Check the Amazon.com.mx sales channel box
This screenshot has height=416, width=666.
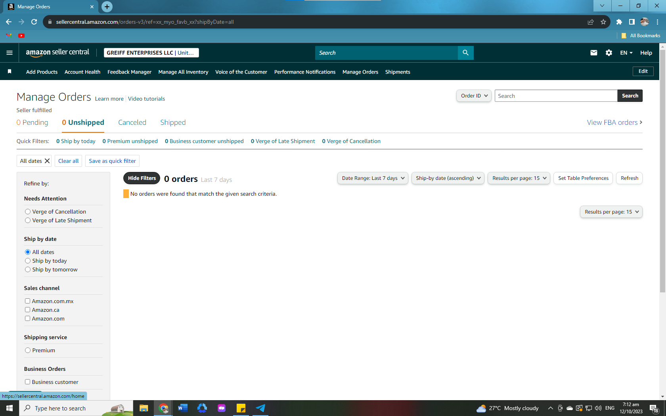click(x=28, y=301)
